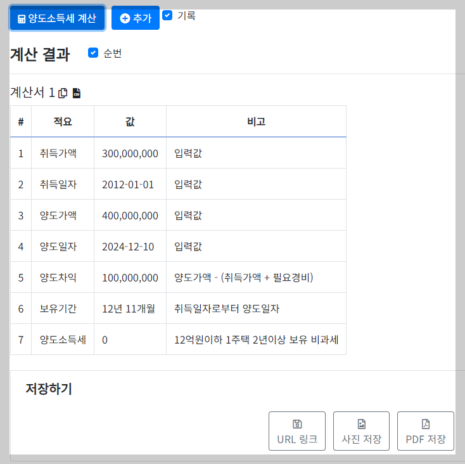Click the 12억원이하 1주택 2년이상 보유 비과세 note
This screenshot has height=464, width=465.
256,339
